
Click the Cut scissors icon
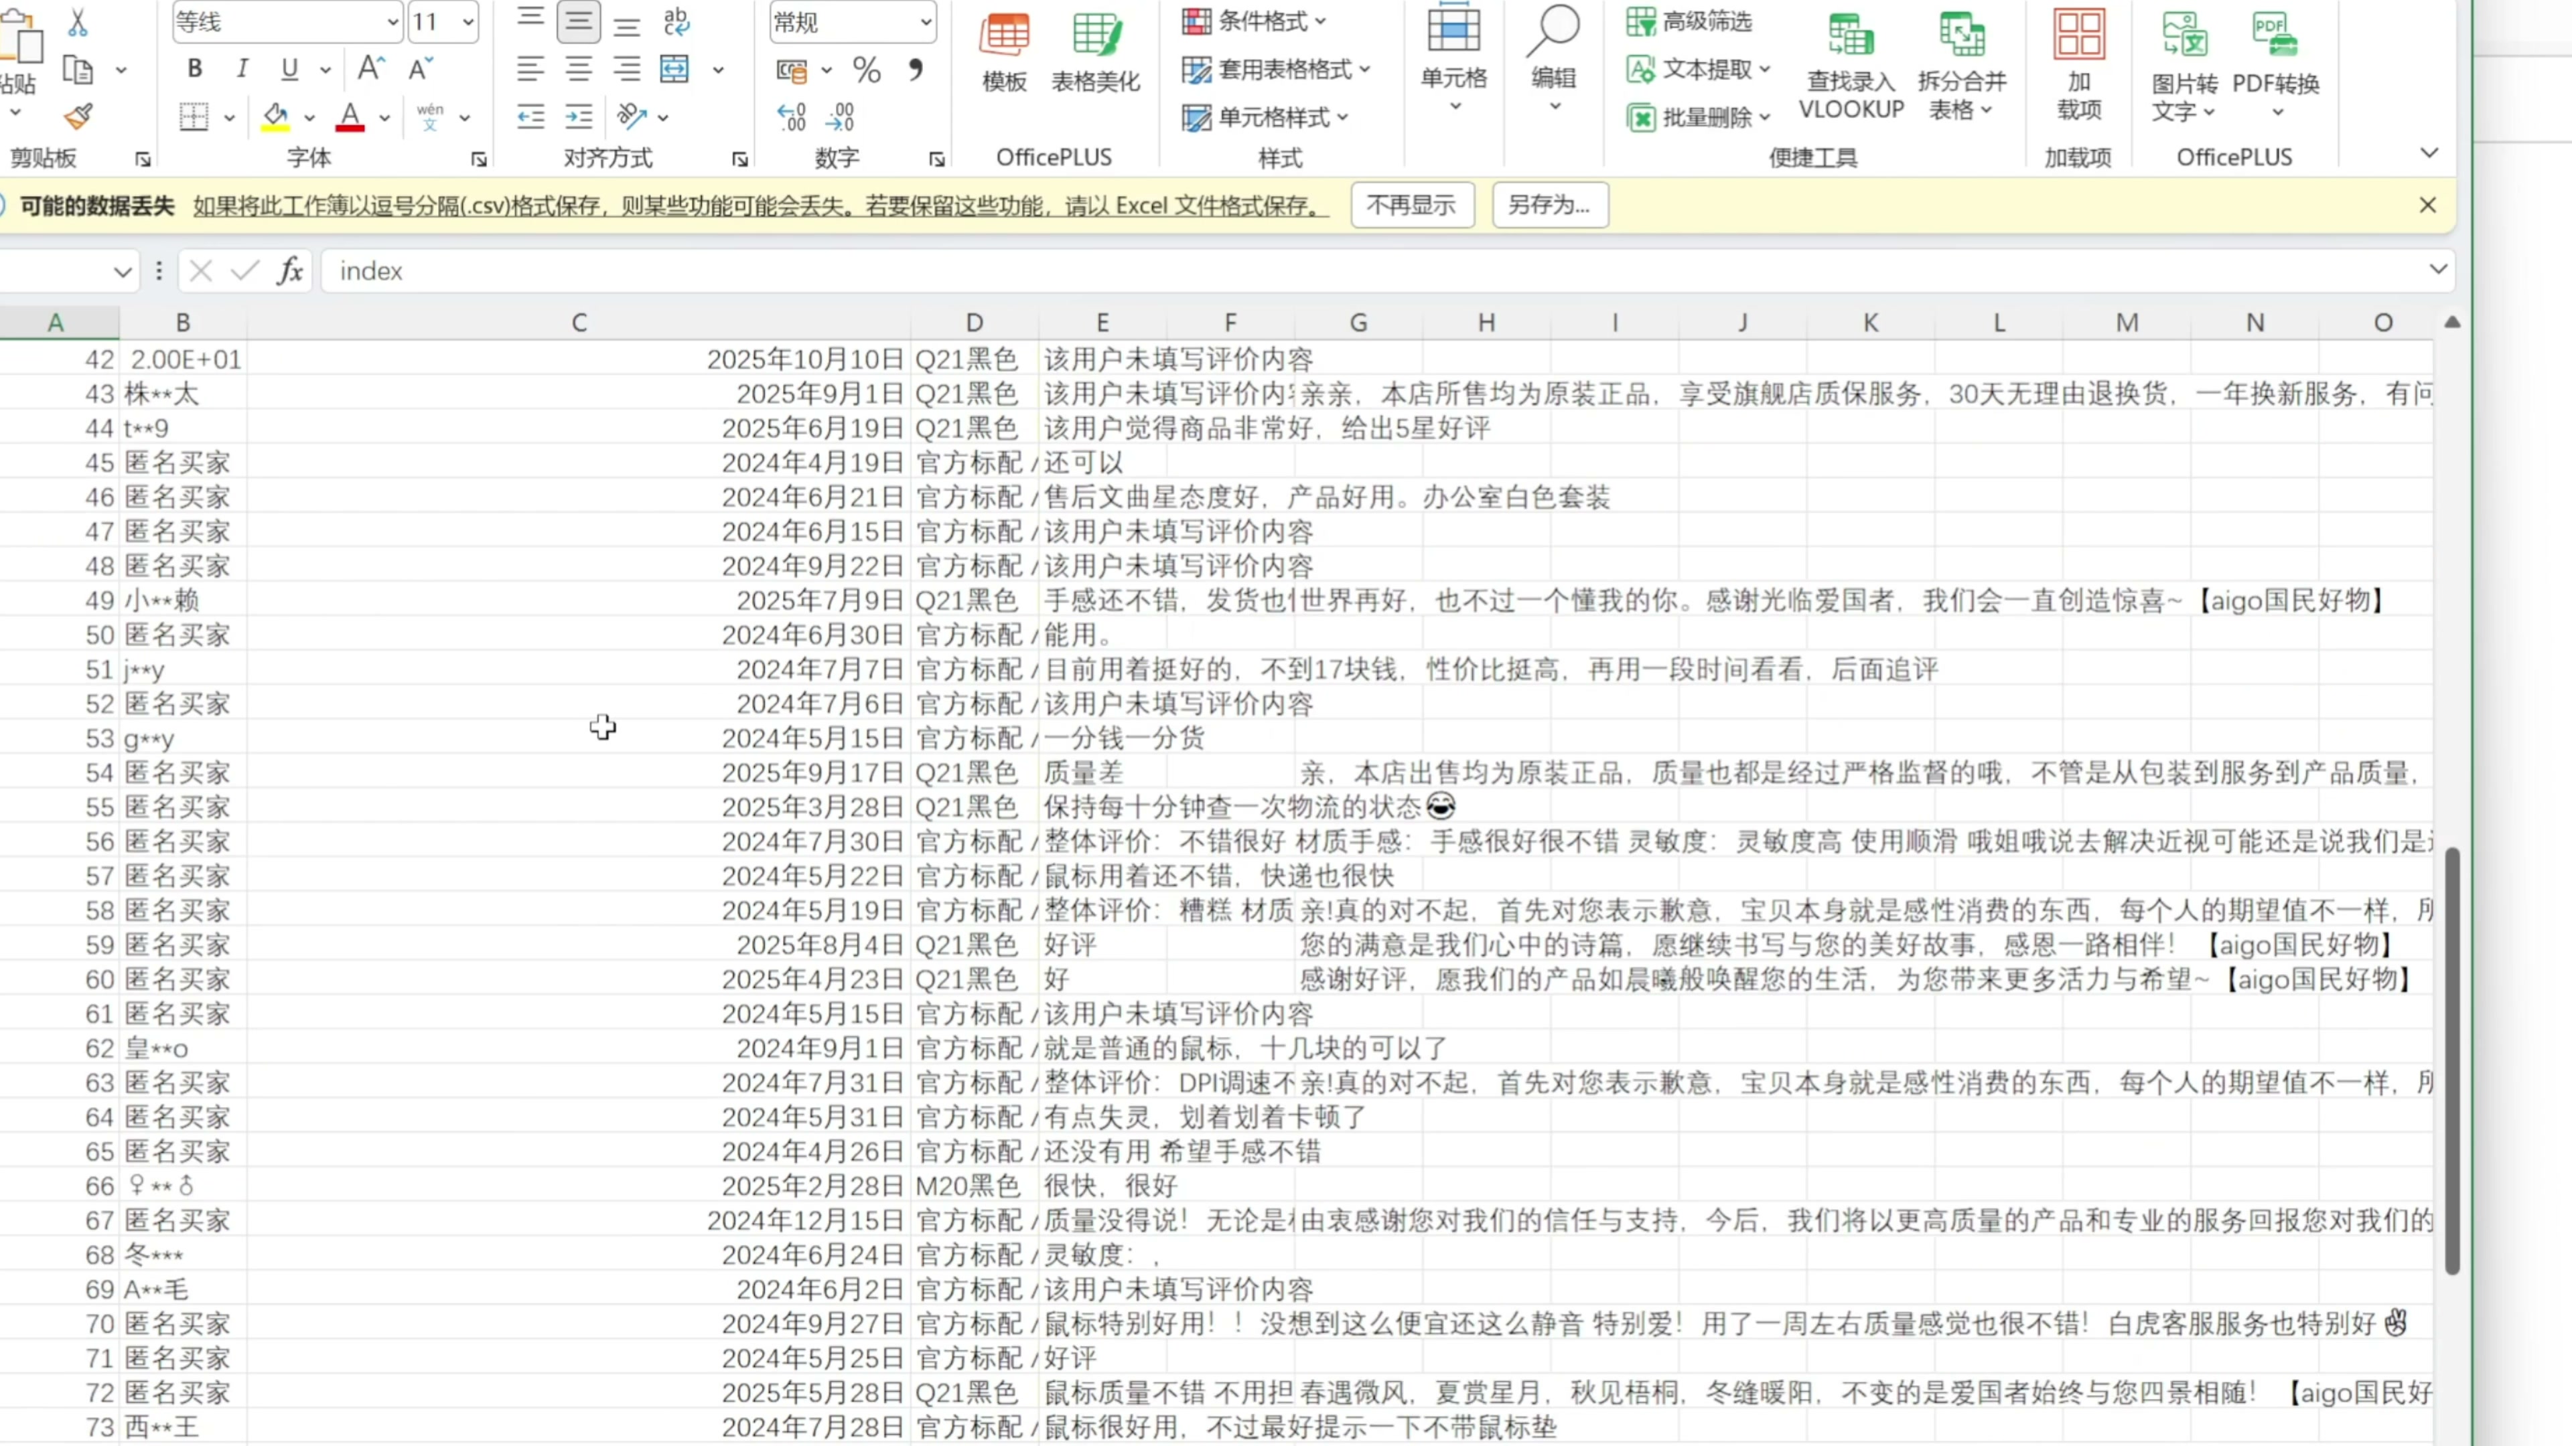[78, 22]
